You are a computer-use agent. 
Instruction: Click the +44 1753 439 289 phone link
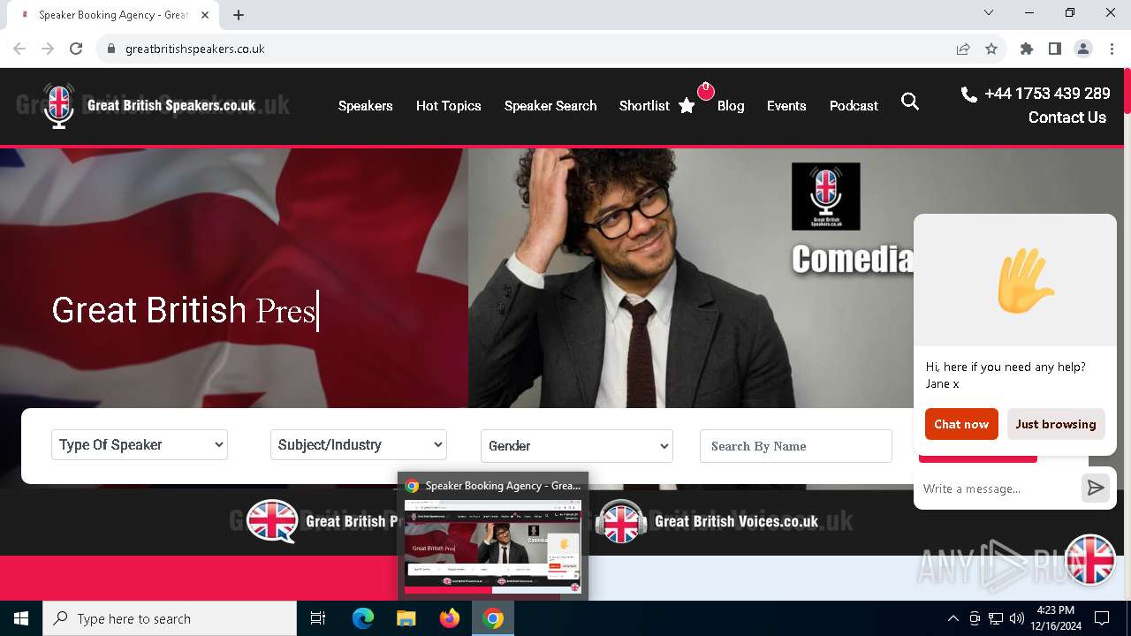pos(1047,94)
